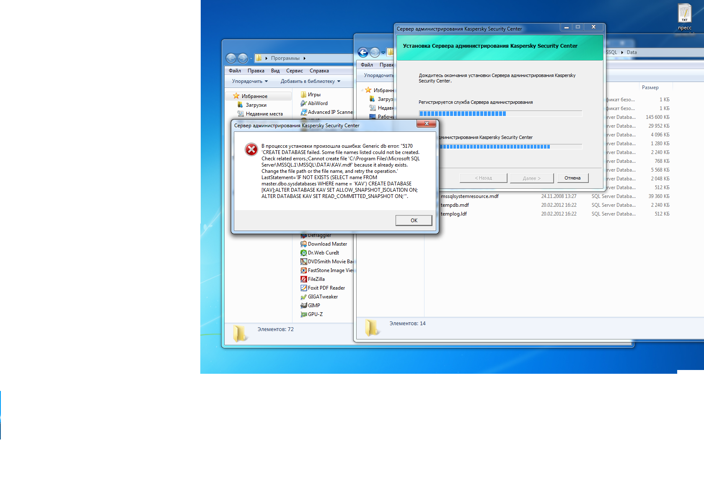Open Недавние места in Data window sidebar
Screen dimensions: 704x483
pyautogui.click(x=381, y=108)
